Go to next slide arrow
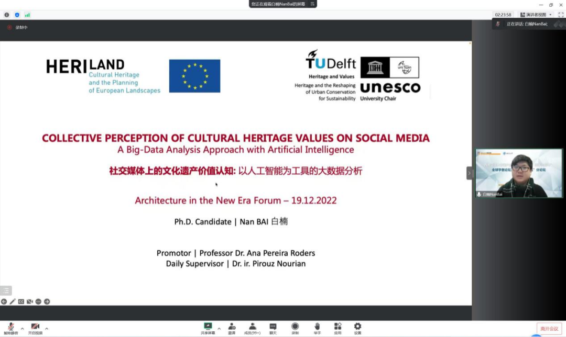The width and height of the screenshot is (566, 337). pyautogui.click(x=47, y=301)
